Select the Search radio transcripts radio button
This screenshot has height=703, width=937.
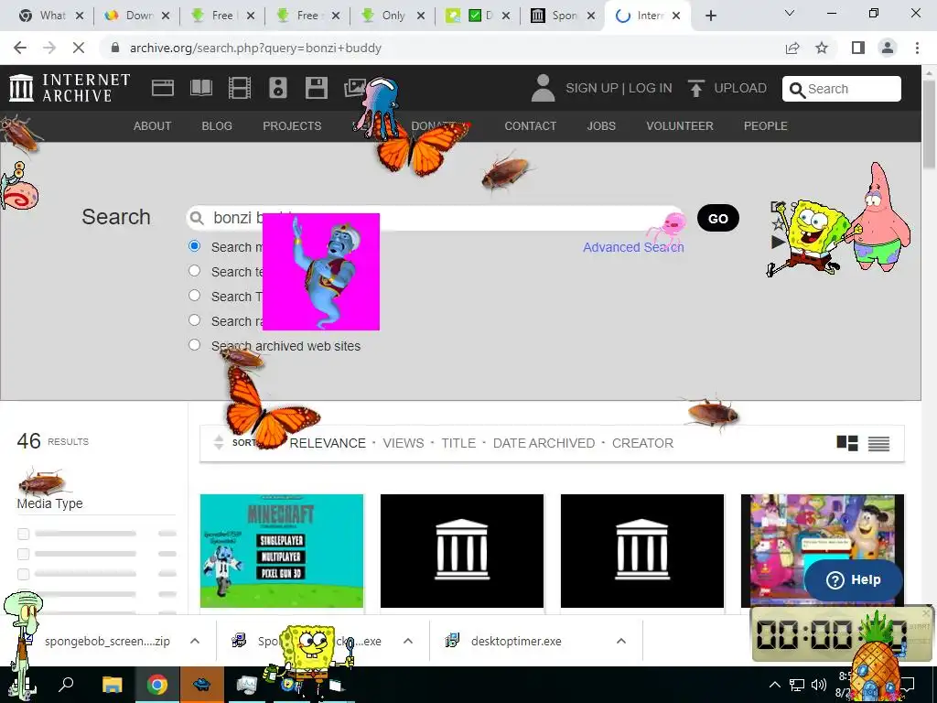coord(194,319)
